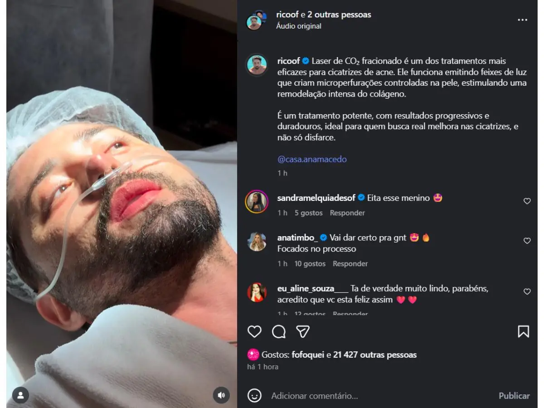The height and width of the screenshot is (408, 544).
Task: Open the @casa.anamacedo mention link
Action: [312, 159]
